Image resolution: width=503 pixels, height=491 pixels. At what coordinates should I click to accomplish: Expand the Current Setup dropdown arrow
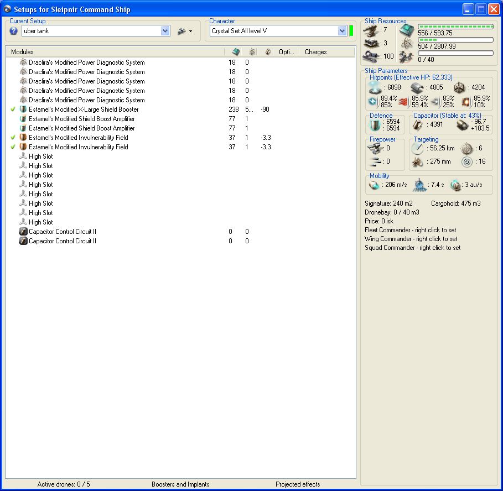coord(165,31)
